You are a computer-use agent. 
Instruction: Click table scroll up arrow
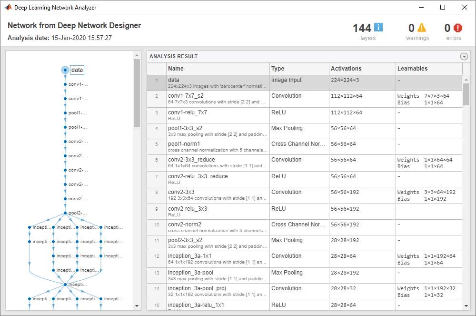coord(466,79)
